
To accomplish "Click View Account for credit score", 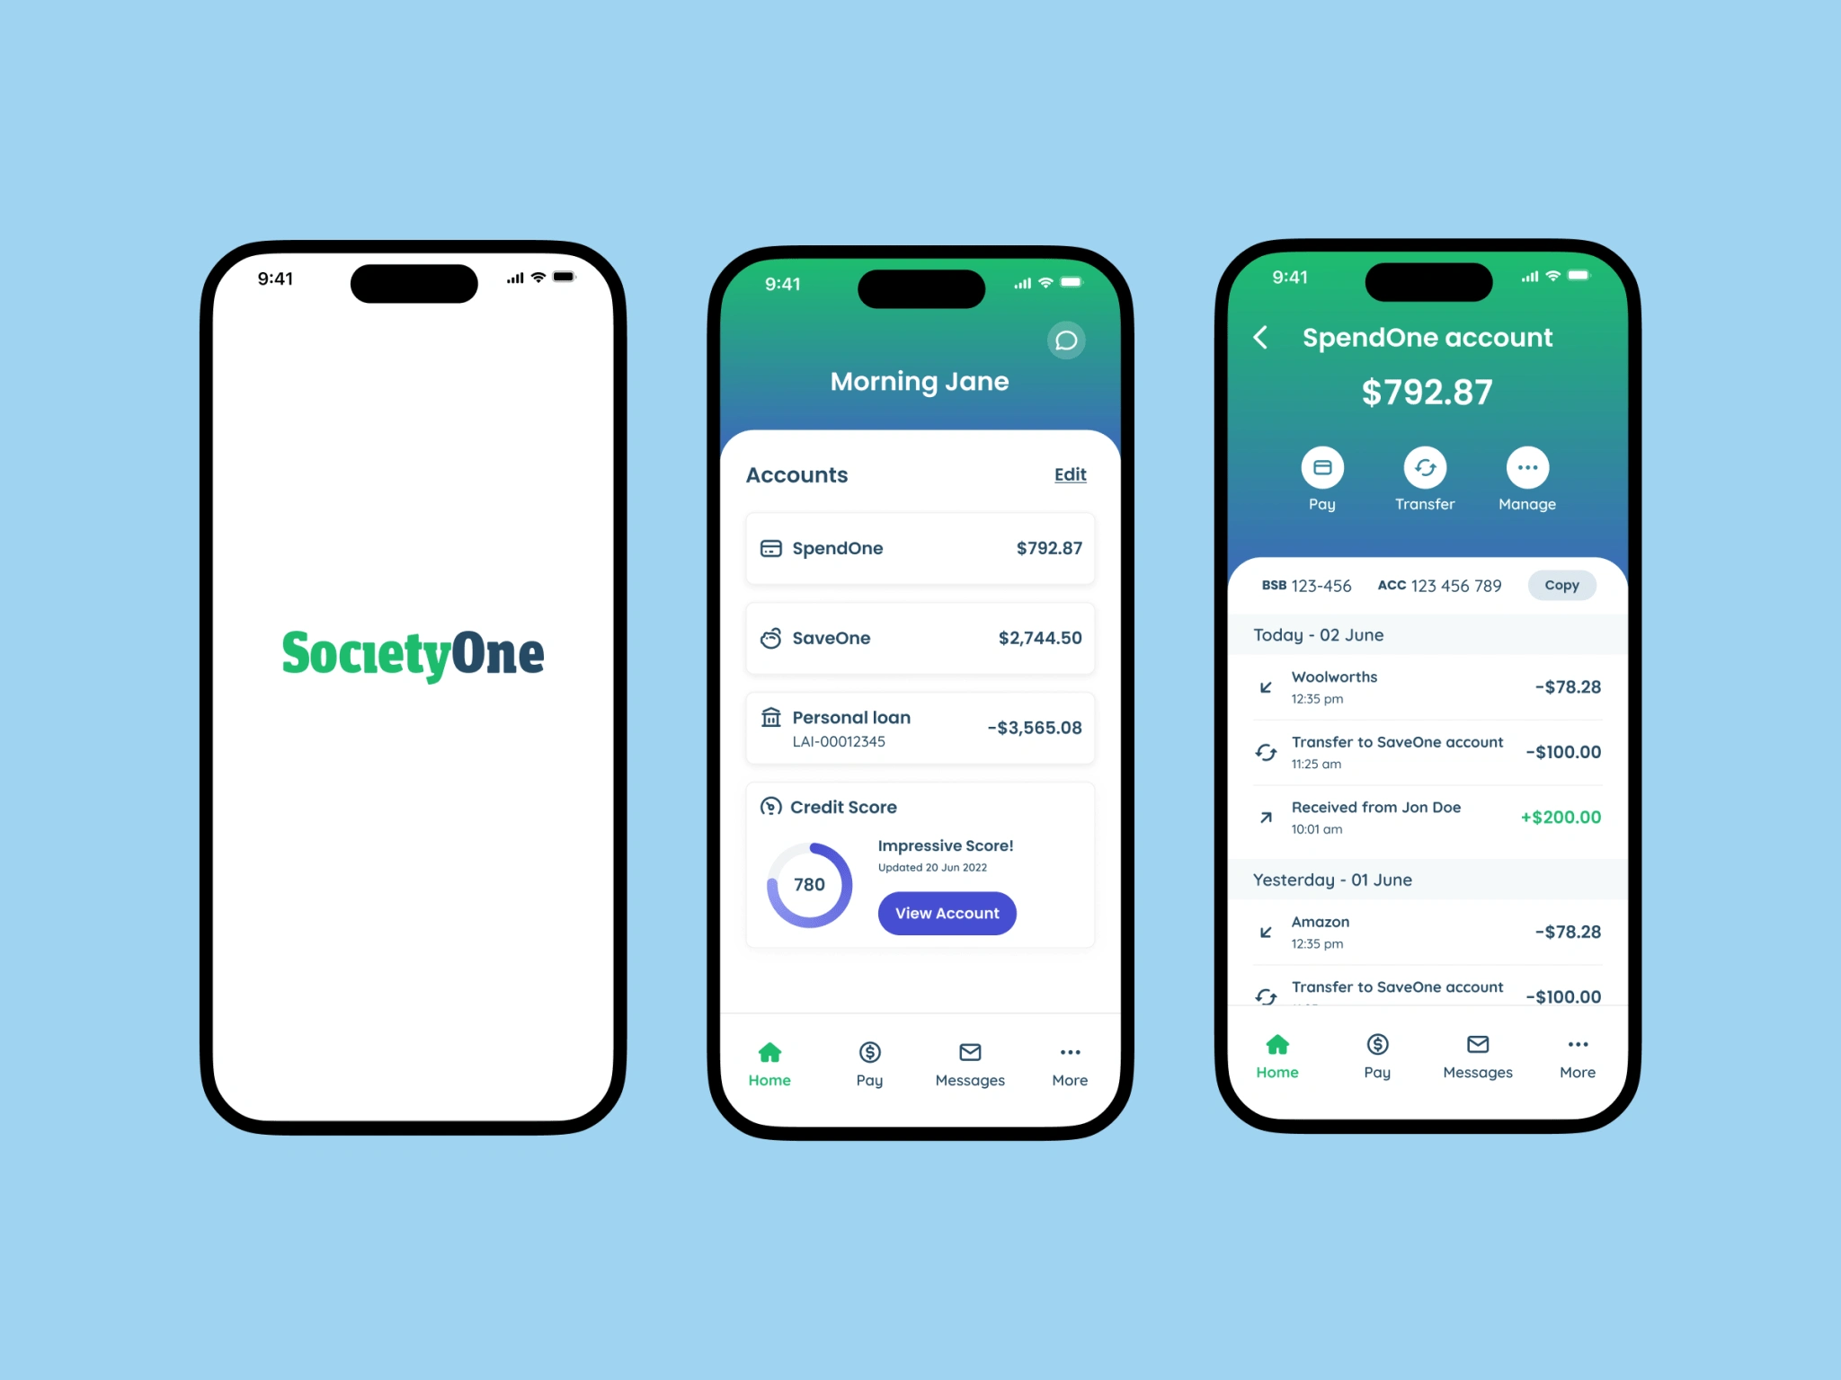I will (x=947, y=912).
